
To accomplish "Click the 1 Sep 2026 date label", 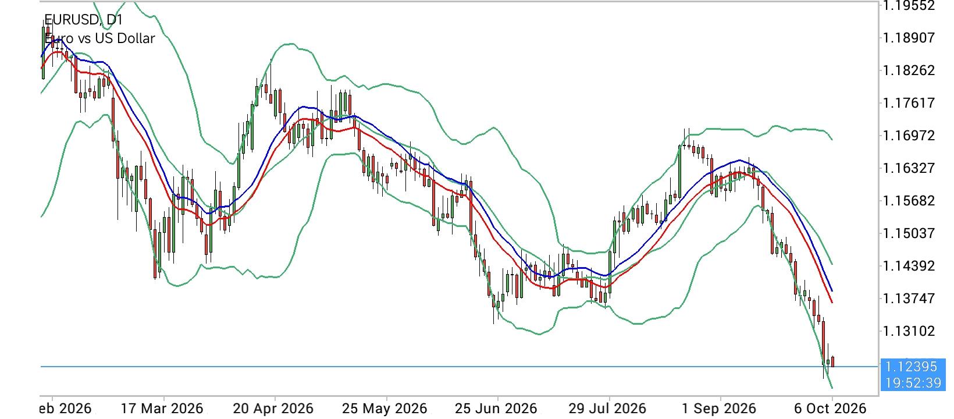I will click(718, 409).
